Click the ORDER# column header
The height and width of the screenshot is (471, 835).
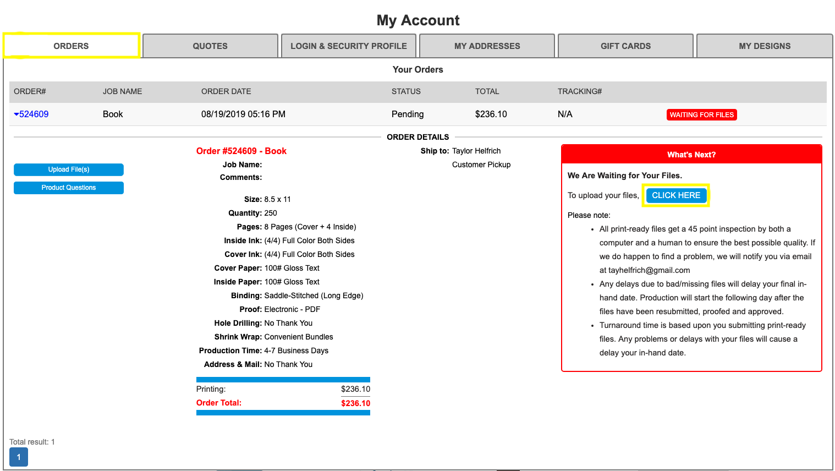[x=30, y=91]
